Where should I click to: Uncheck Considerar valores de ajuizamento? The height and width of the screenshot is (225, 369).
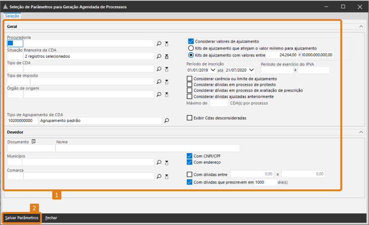pyautogui.click(x=191, y=41)
